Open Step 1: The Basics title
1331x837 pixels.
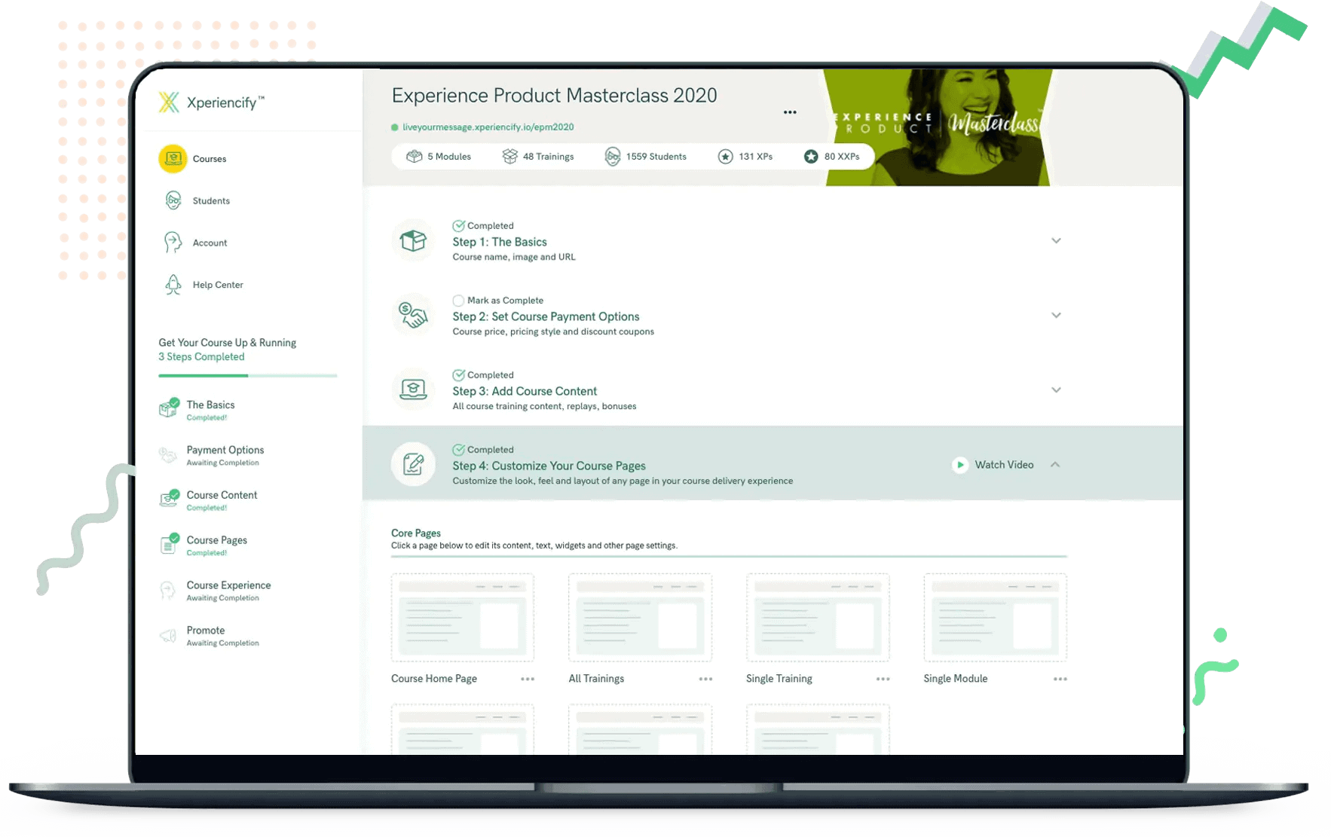tap(500, 242)
